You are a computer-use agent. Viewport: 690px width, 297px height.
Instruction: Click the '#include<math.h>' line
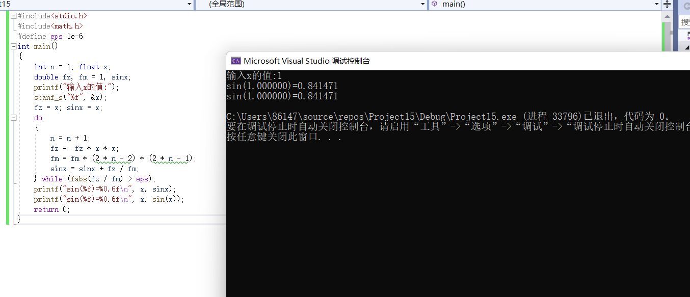point(50,26)
